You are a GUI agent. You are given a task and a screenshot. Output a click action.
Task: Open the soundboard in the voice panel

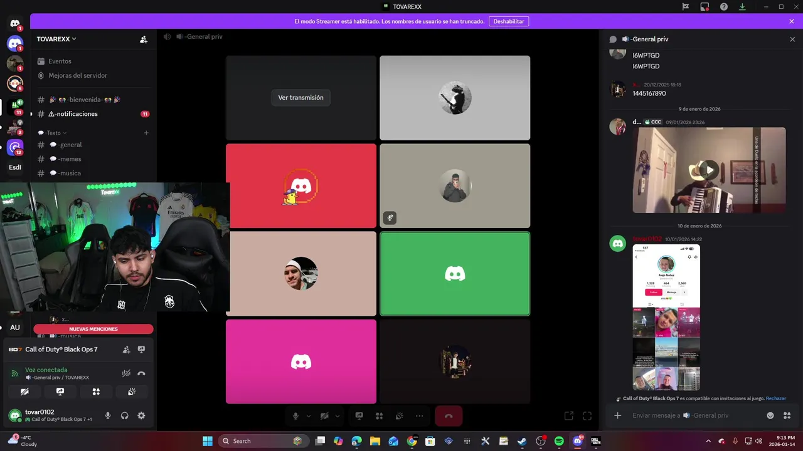pos(132,391)
